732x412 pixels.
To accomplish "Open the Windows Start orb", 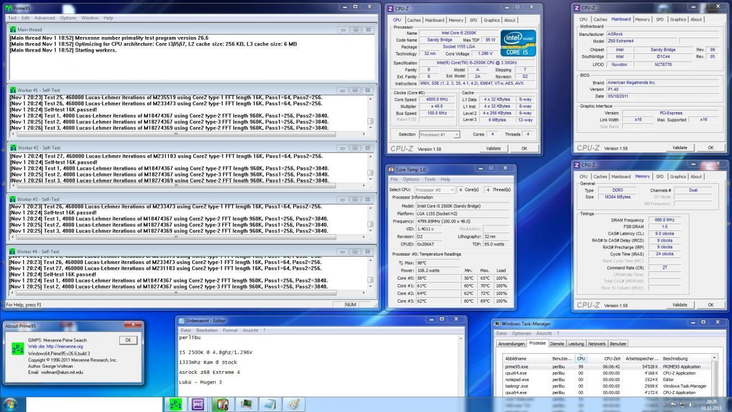I will (x=10, y=404).
